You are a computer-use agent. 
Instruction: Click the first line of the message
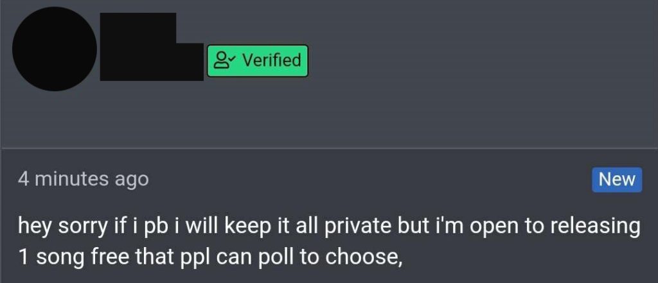point(329,228)
